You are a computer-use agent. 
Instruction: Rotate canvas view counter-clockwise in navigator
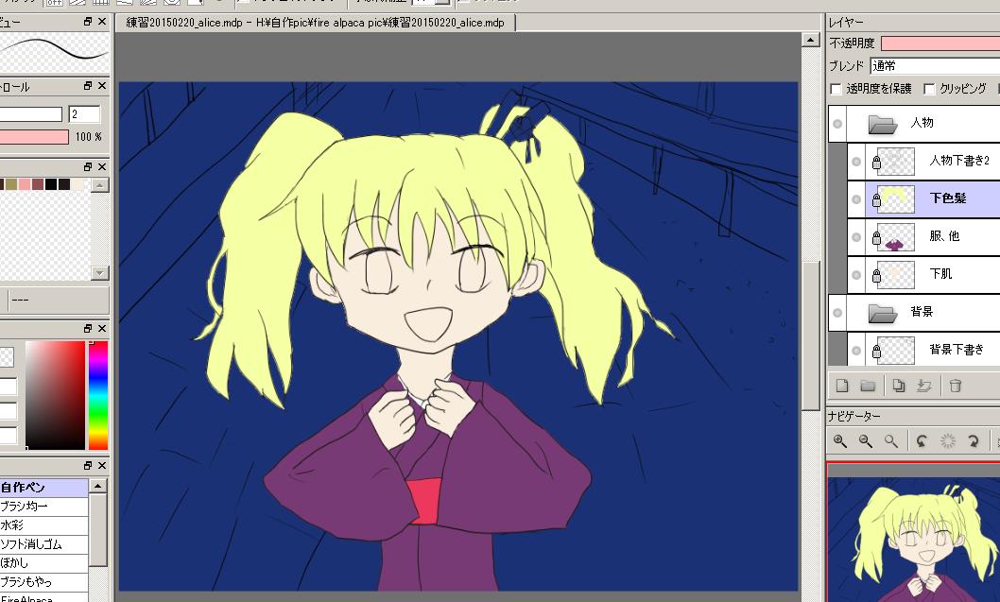click(x=922, y=440)
